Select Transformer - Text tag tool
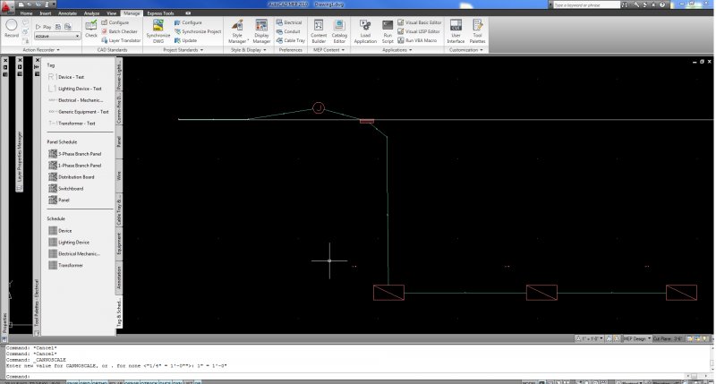The height and width of the screenshot is (384, 716). pos(72,124)
